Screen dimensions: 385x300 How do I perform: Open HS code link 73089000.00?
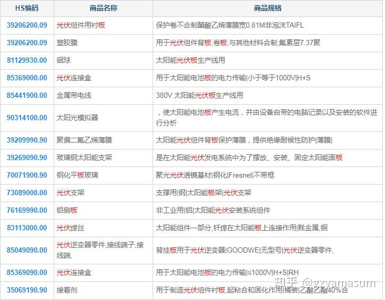click(x=27, y=193)
